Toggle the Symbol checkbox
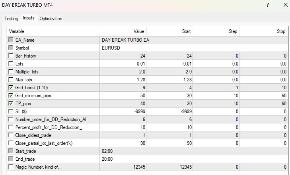This screenshot has width=290, height=175. tap(11, 48)
